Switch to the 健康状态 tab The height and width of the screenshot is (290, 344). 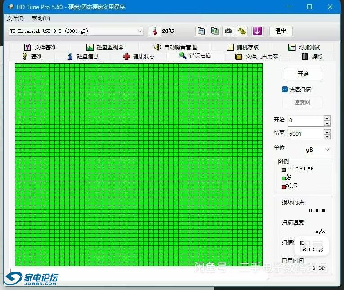[x=138, y=56]
